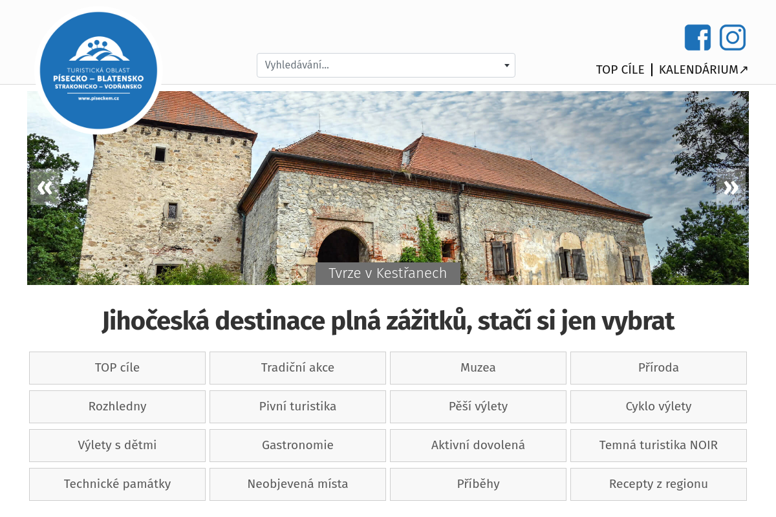Open the Facebook page icon
The image size is (776, 517).
pos(698,37)
